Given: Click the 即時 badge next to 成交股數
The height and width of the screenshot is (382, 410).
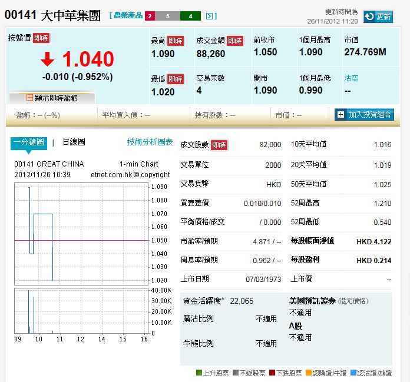Looking at the screenshot, I should 219,145.
